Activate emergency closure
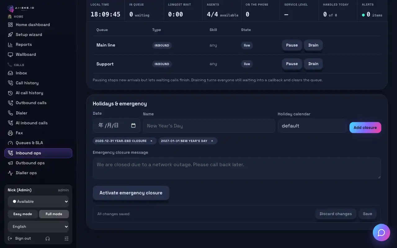397x248 pixels. [x=131, y=193]
